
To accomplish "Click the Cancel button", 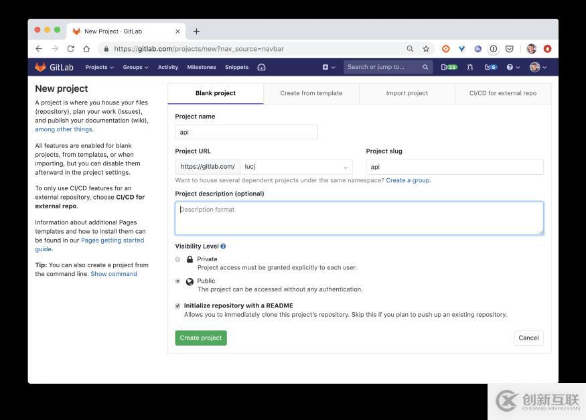I will pos(528,338).
